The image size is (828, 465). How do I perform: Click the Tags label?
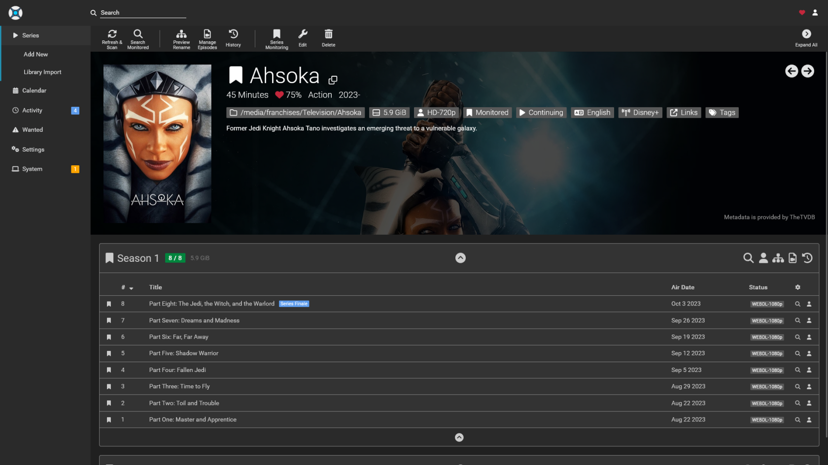(722, 113)
